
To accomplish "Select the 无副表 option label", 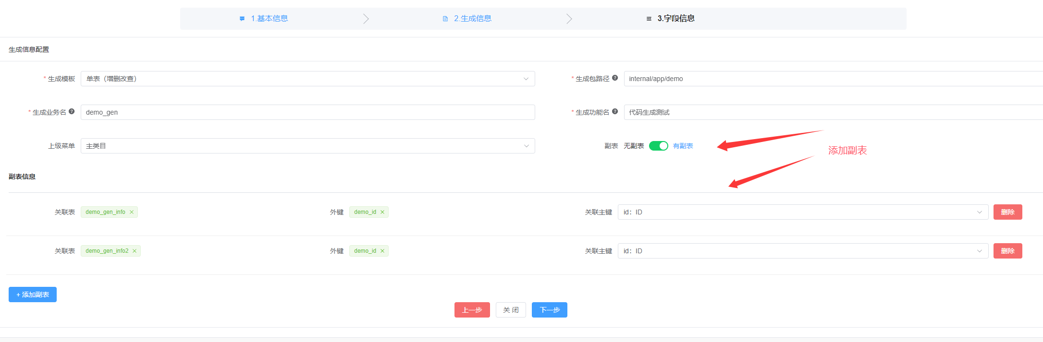I will pyautogui.click(x=633, y=146).
